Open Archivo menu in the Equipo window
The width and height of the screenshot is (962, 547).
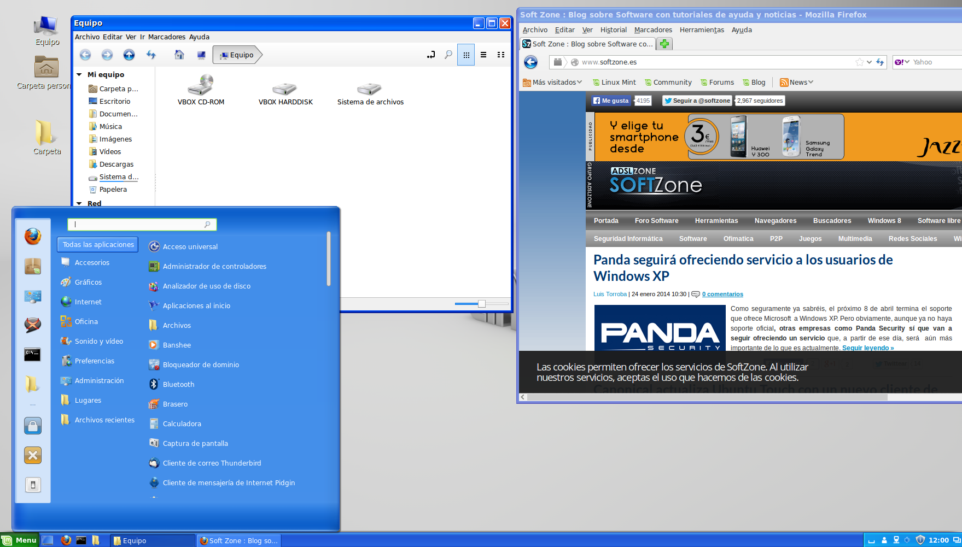87,37
